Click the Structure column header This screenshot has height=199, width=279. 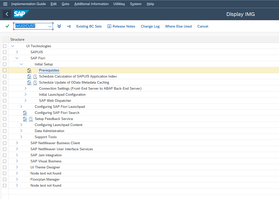[x=17, y=39]
